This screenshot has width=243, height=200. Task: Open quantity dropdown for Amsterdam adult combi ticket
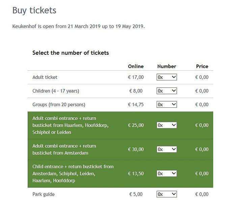[x=167, y=149]
